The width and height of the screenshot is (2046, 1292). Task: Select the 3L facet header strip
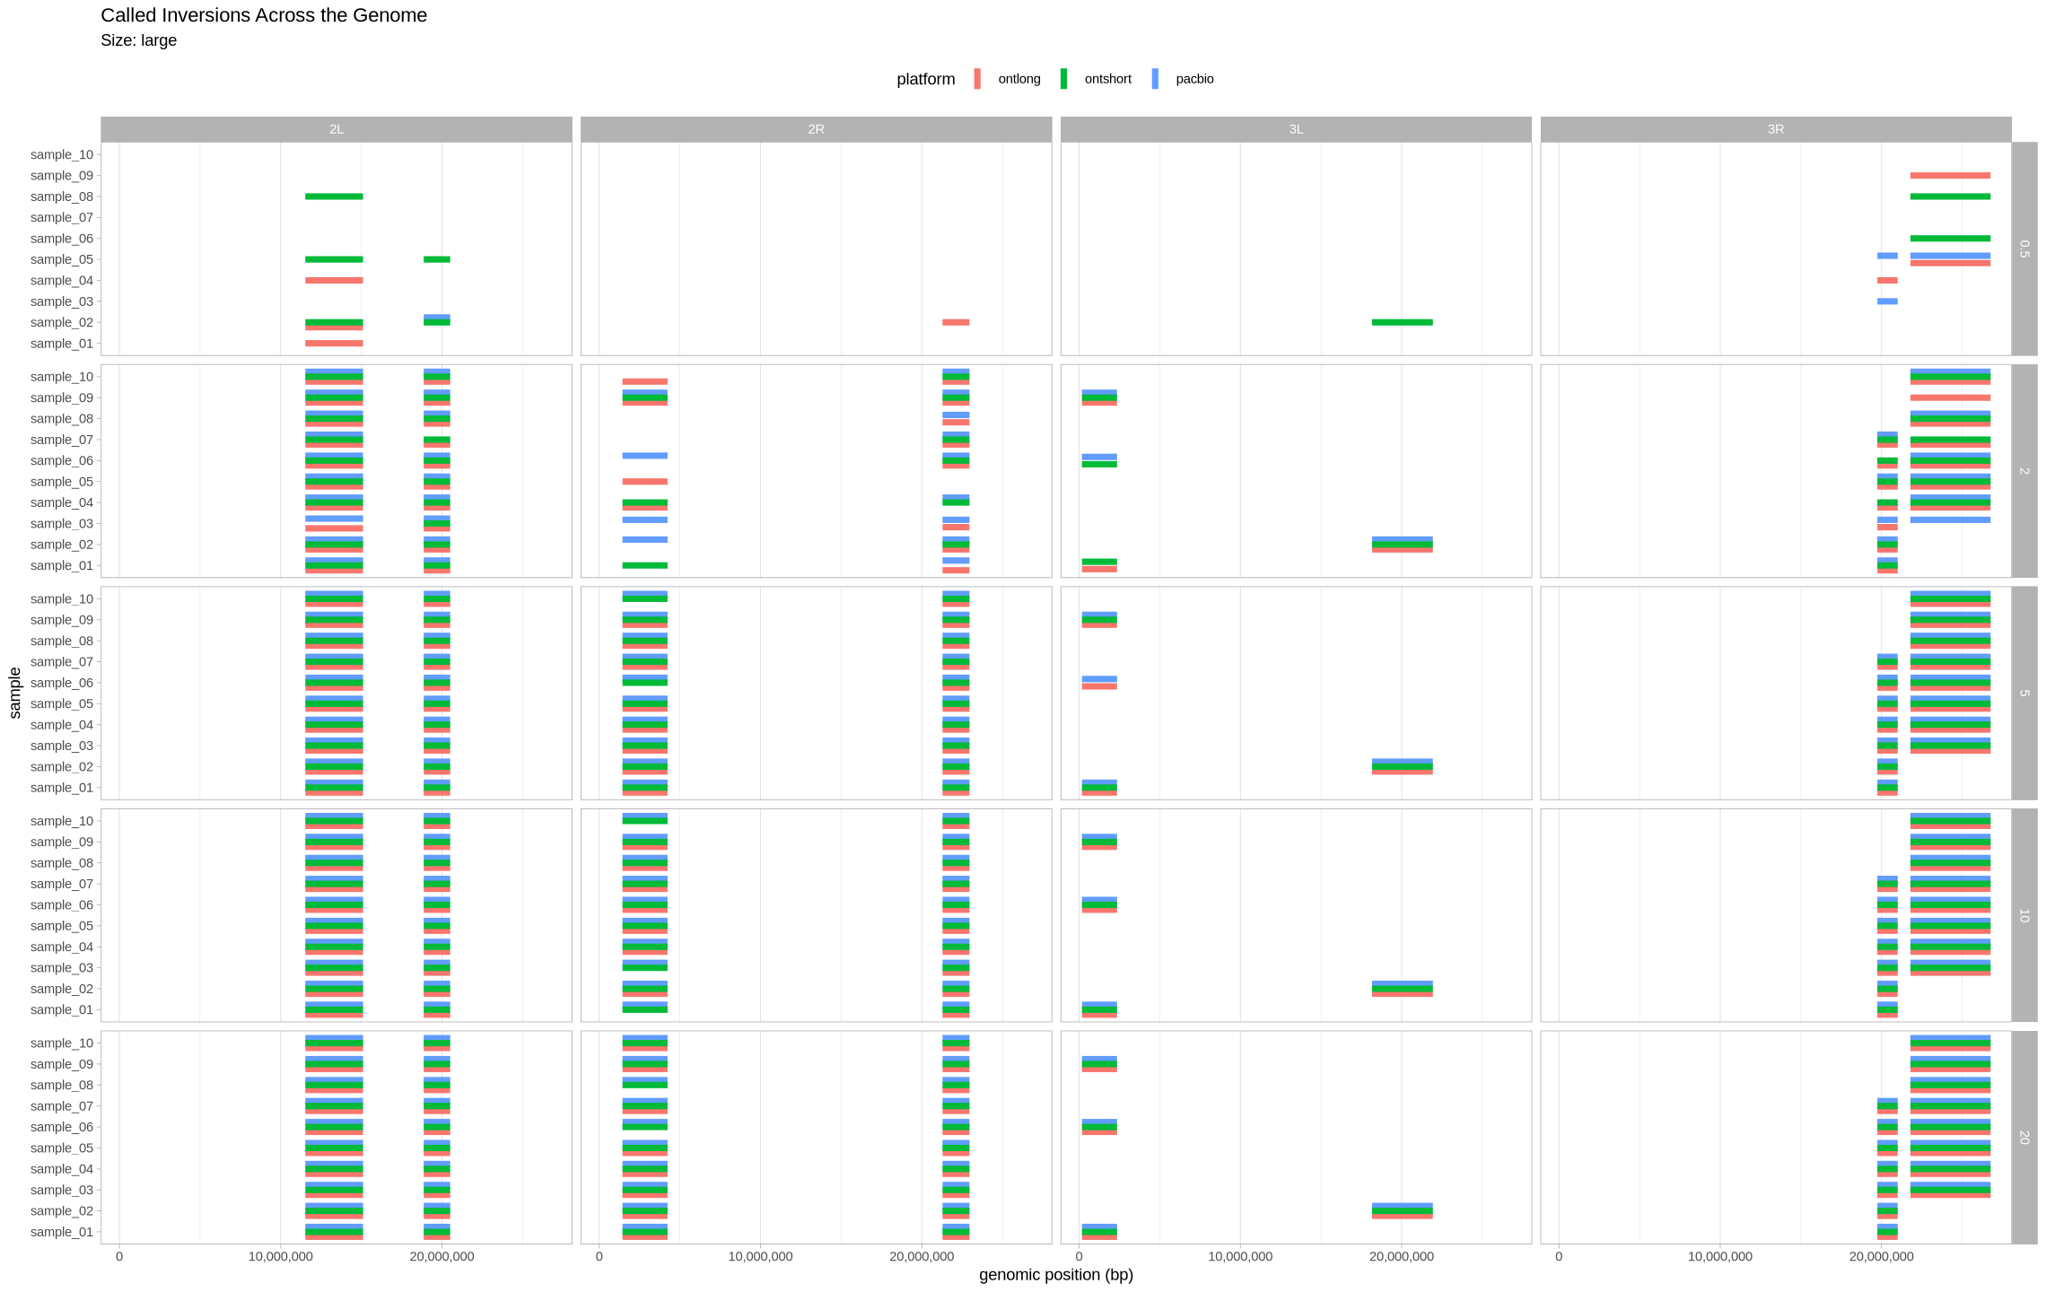pos(1296,129)
